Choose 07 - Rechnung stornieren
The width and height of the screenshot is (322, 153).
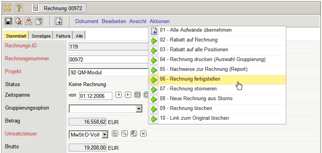click(217, 89)
